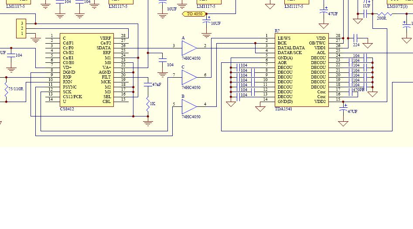Click pin number 28 on CS8412
413x229 pixels.
pyautogui.click(x=123, y=36)
